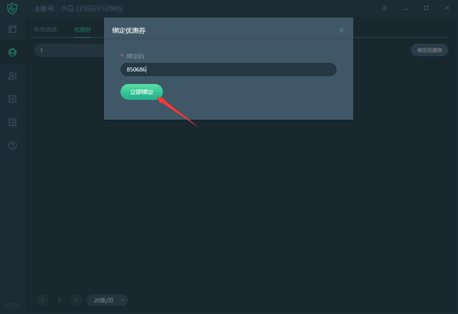Open the 20条/页 page size dropdown
458x314 pixels.
[x=107, y=300]
